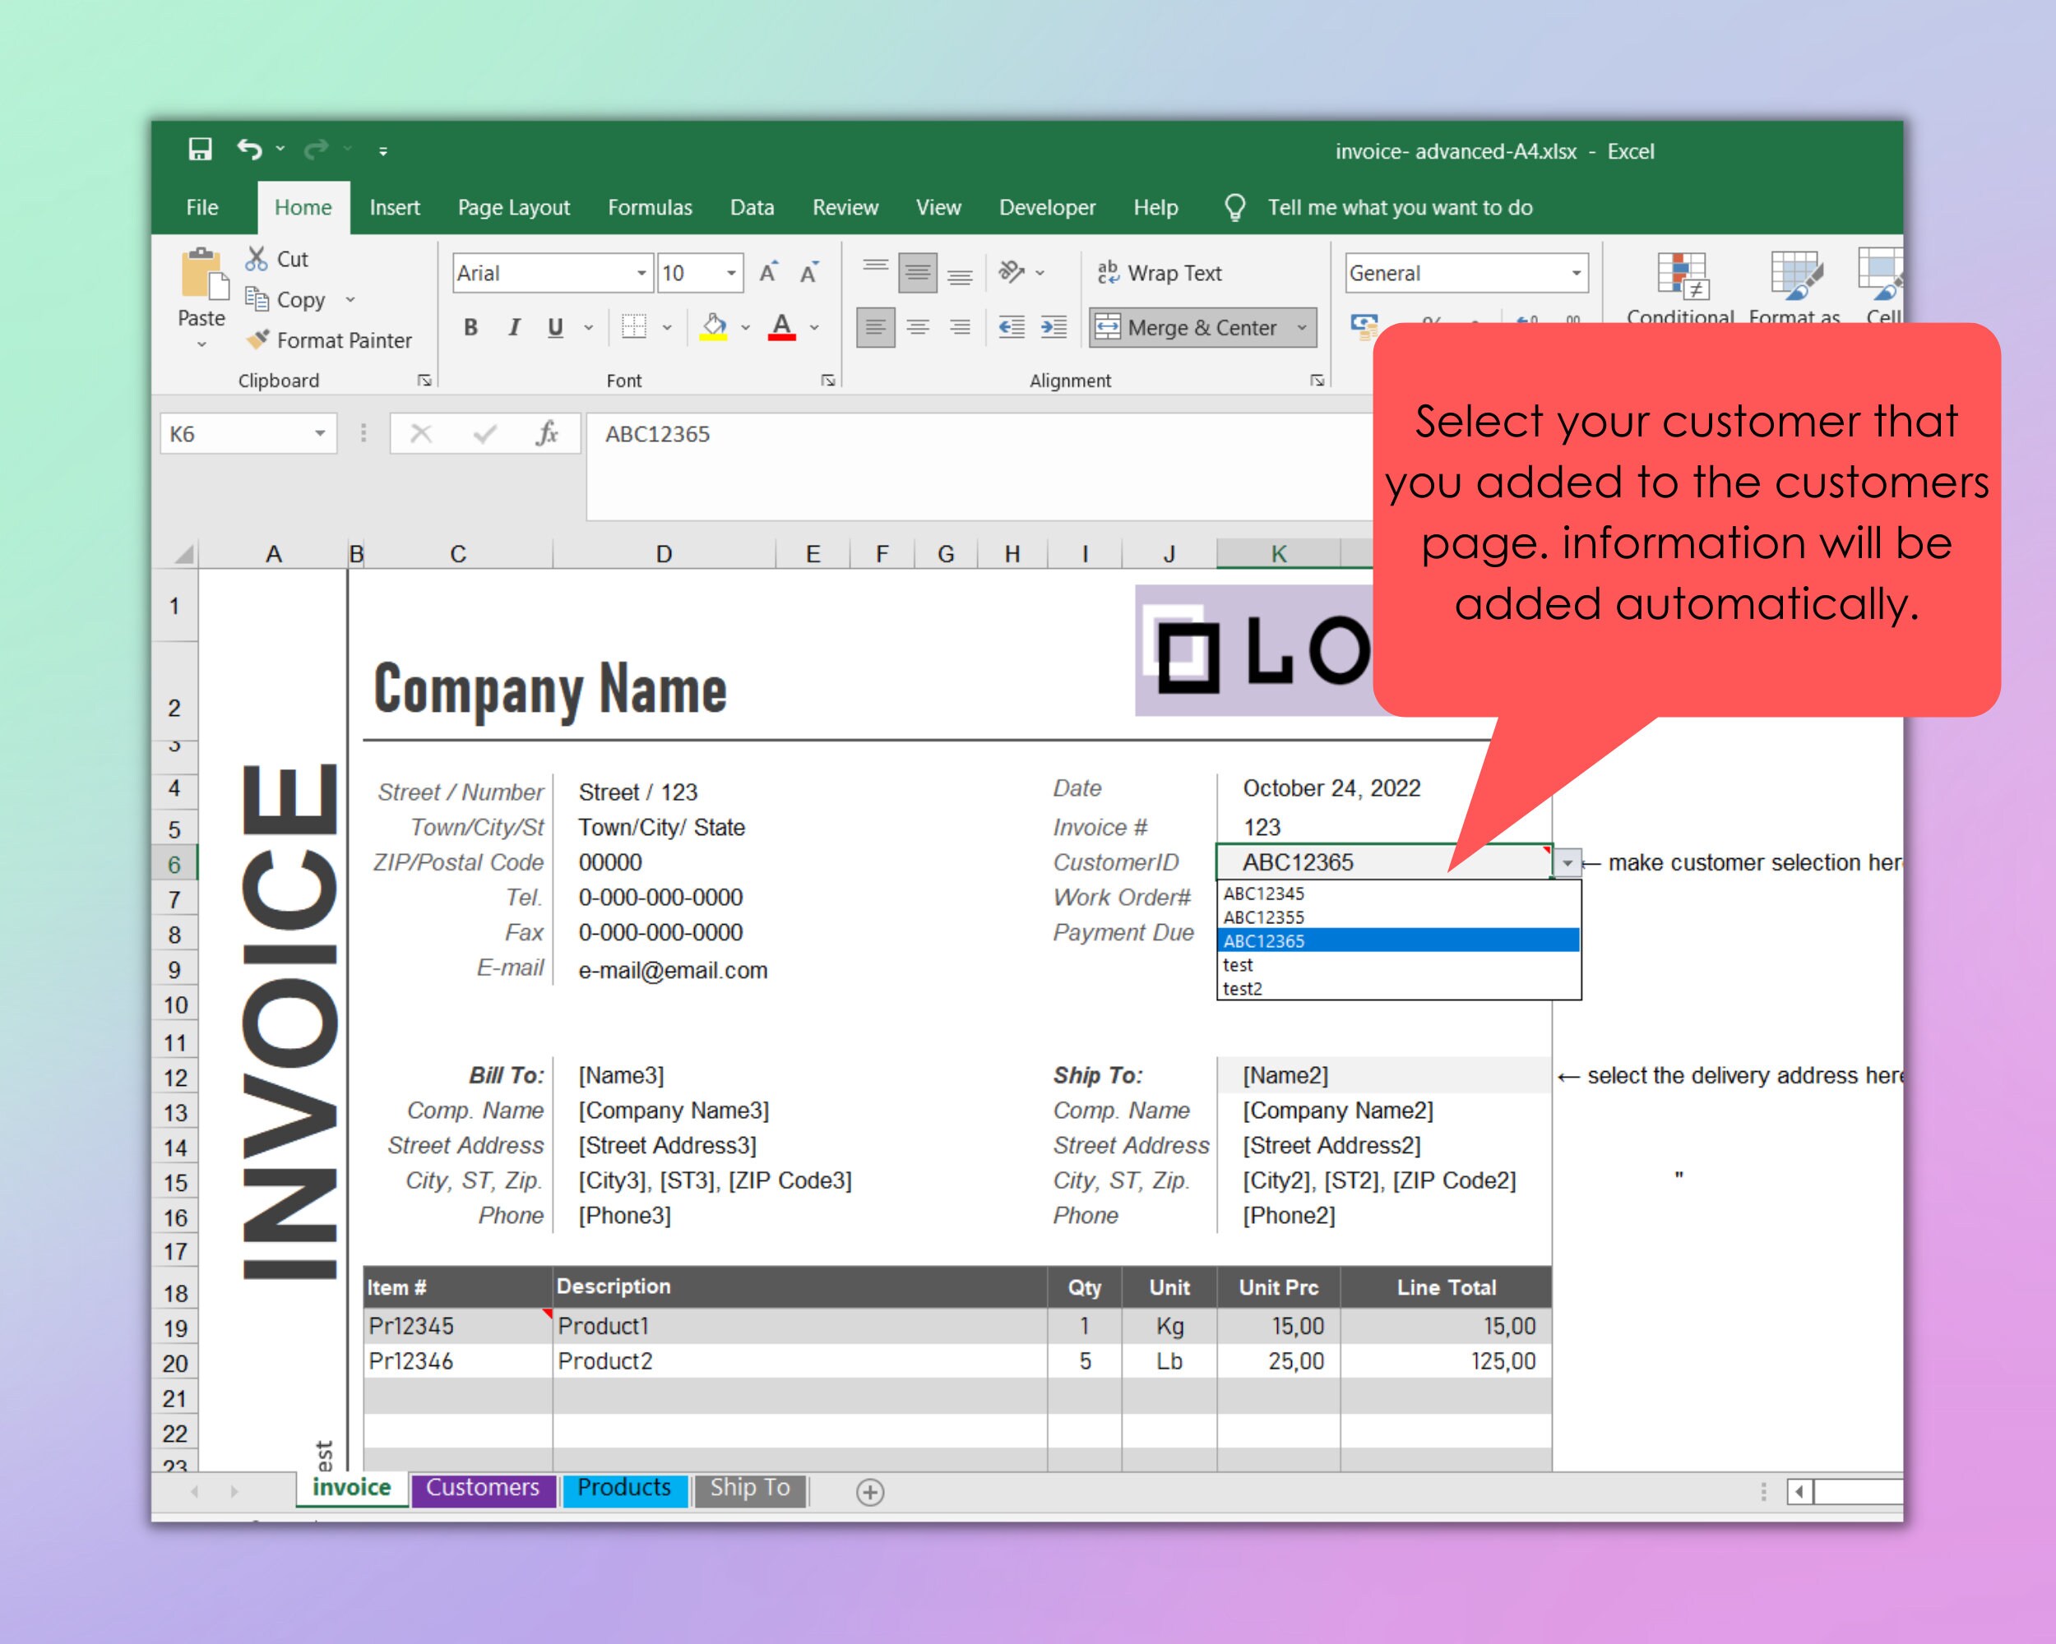Select ABC12345 from the customer list
The width and height of the screenshot is (2056, 1644).
(x=1265, y=894)
